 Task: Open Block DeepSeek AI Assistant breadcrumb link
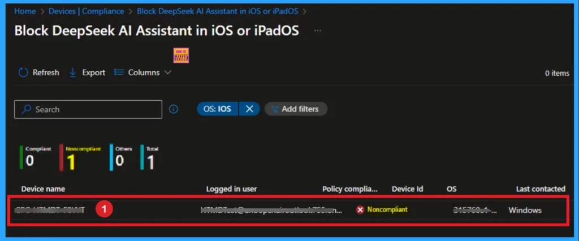218,11
